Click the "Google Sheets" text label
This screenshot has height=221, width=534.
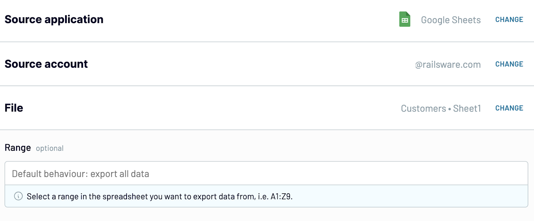click(451, 20)
